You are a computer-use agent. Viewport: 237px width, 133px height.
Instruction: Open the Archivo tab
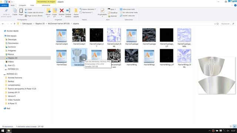click(4, 5)
